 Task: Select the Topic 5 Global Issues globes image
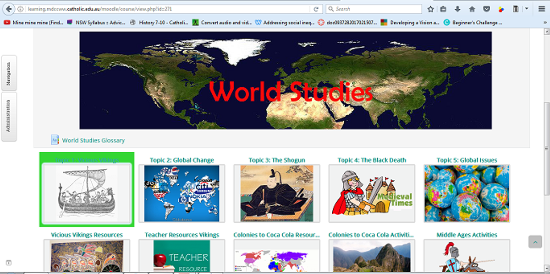point(467,193)
